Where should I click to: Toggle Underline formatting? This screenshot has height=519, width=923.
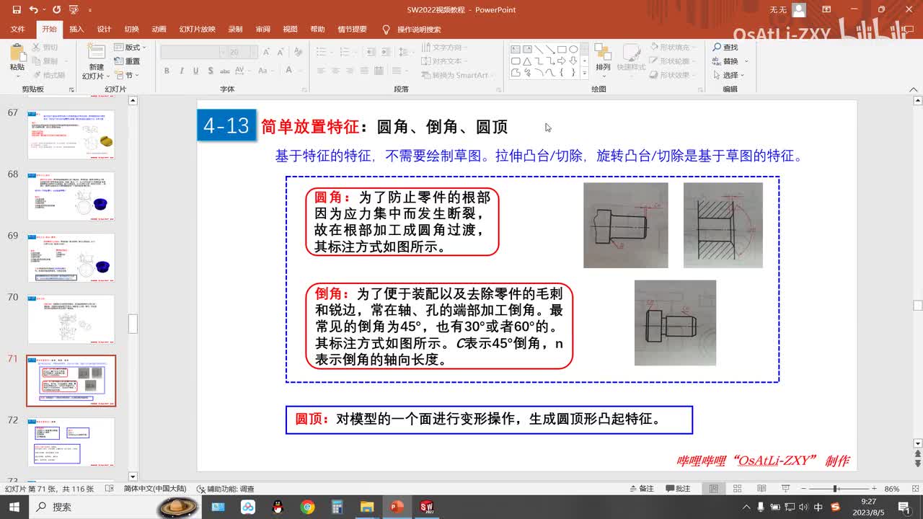click(x=195, y=71)
